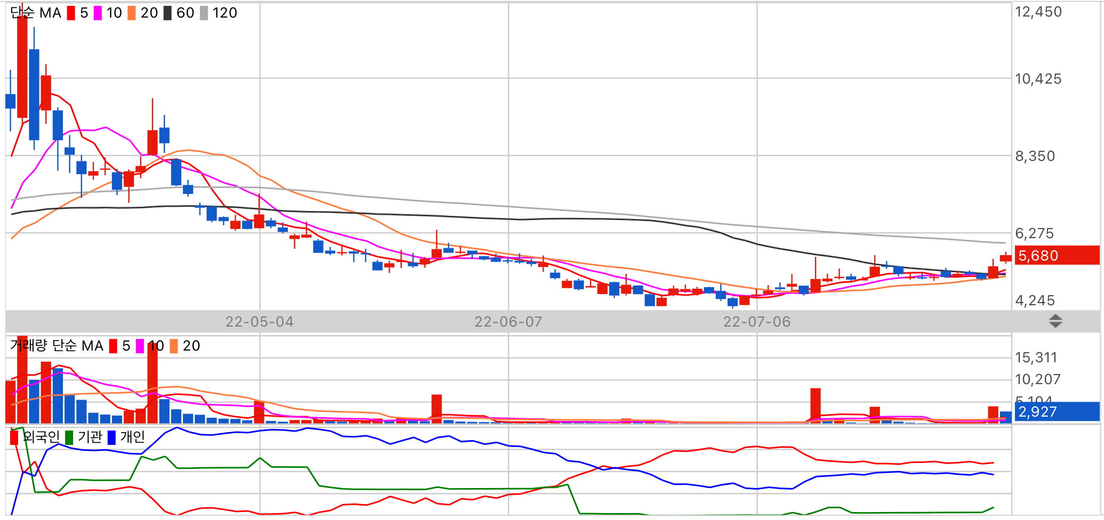Viewport: 1104px width, 520px height.
Task: Click the 기관 legend text
Action: click(x=90, y=437)
